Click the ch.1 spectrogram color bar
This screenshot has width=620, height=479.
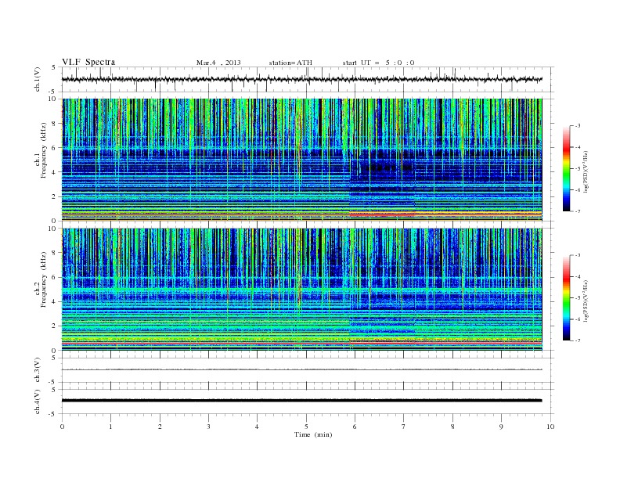tap(567, 168)
